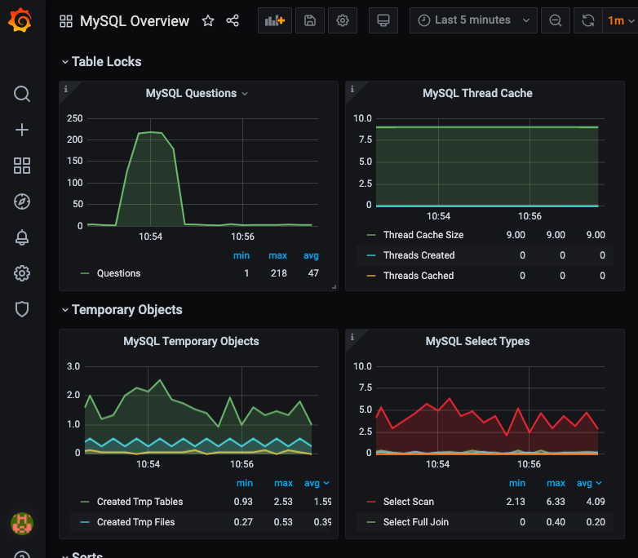The width and height of the screenshot is (638, 558).
Task: Click the zoom out time range button
Action: tap(556, 20)
